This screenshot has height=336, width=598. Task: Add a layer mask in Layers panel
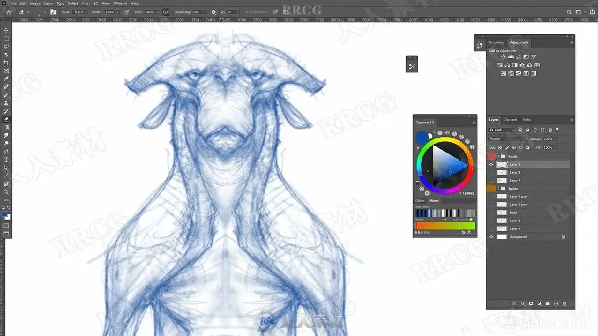click(x=531, y=303)
